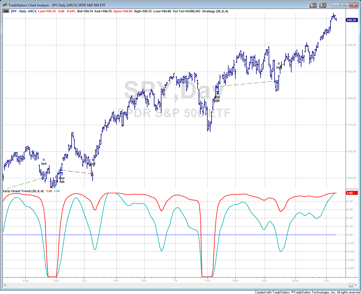Click the 'Ask=194.75' value
361x294 pixels.
tap(103, 11)
